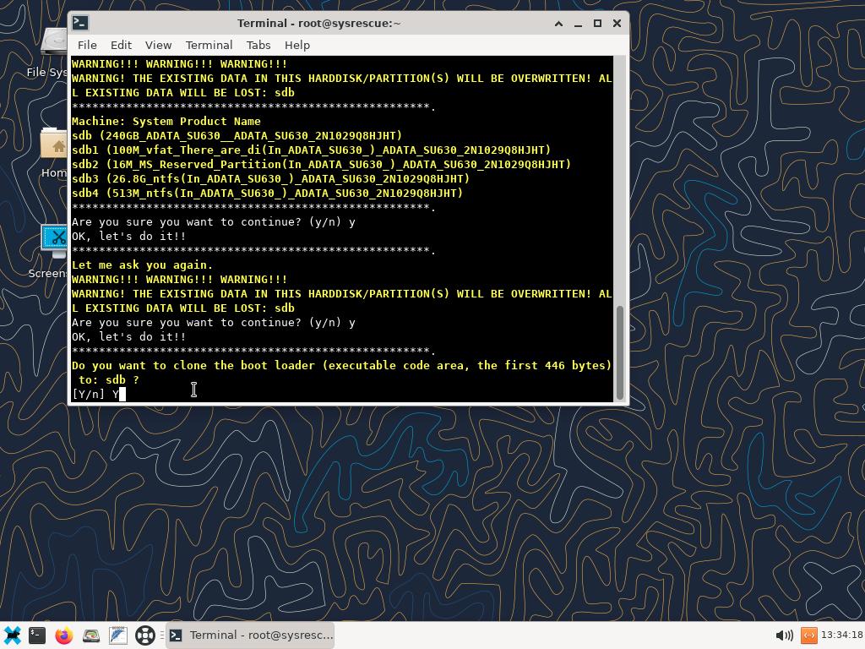Open the Xfce applications menu
This screenshot has width=865, height=649.
click(x=12, y=635)
